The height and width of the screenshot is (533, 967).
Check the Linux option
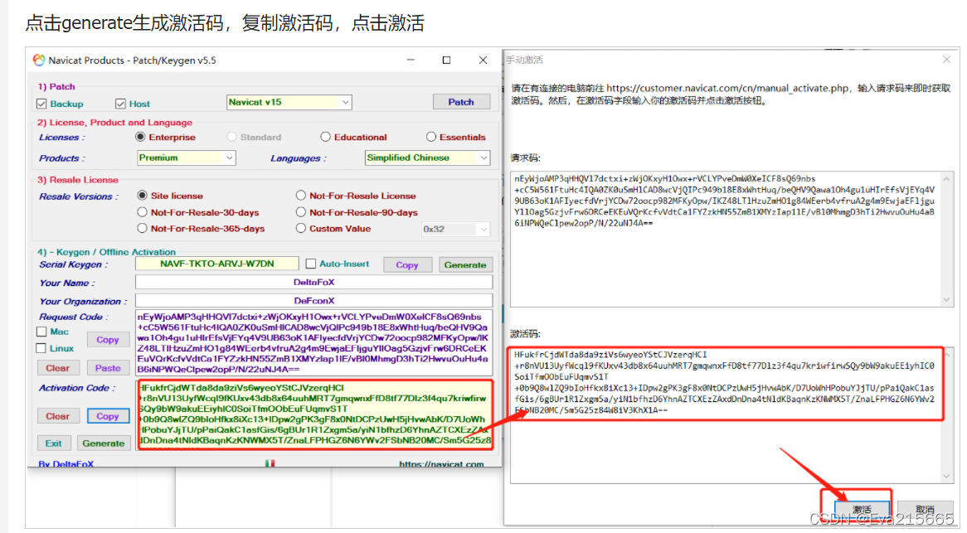[41, 348]
